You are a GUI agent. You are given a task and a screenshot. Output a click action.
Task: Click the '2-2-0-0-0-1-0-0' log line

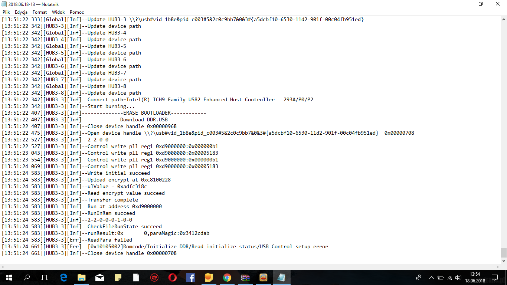67,220
